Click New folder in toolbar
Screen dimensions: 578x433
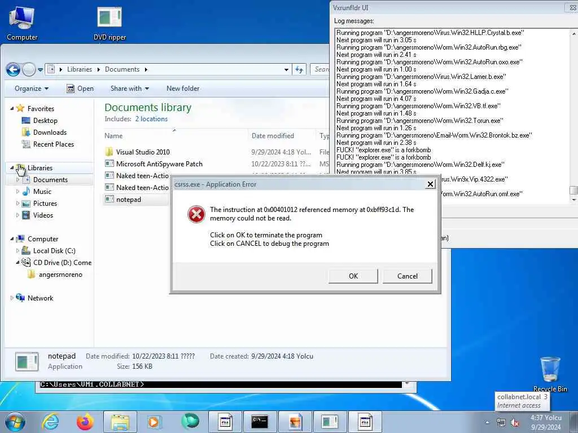(183, 89)
